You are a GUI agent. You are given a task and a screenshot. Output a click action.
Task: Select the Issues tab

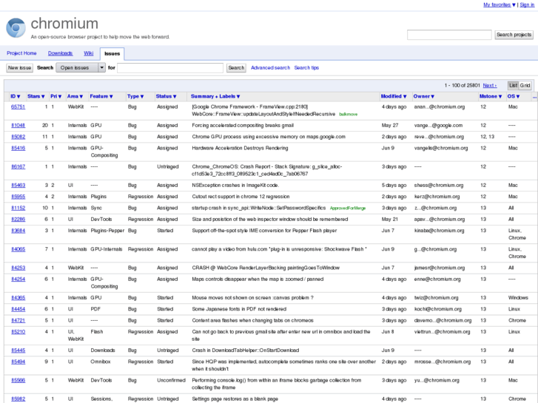point(112,54)
